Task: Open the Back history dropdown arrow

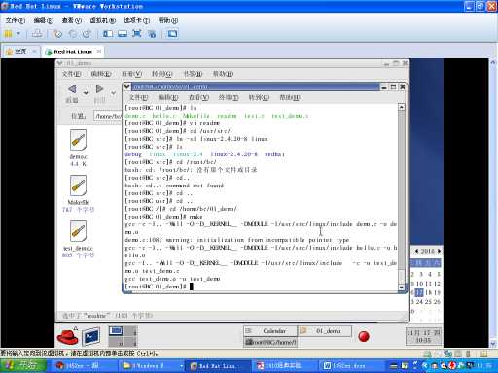Action: pos(86,93)
